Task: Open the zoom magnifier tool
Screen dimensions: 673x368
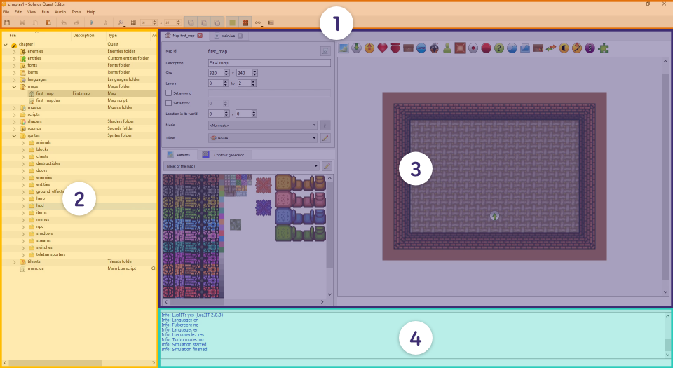Action: click(121, 22)
